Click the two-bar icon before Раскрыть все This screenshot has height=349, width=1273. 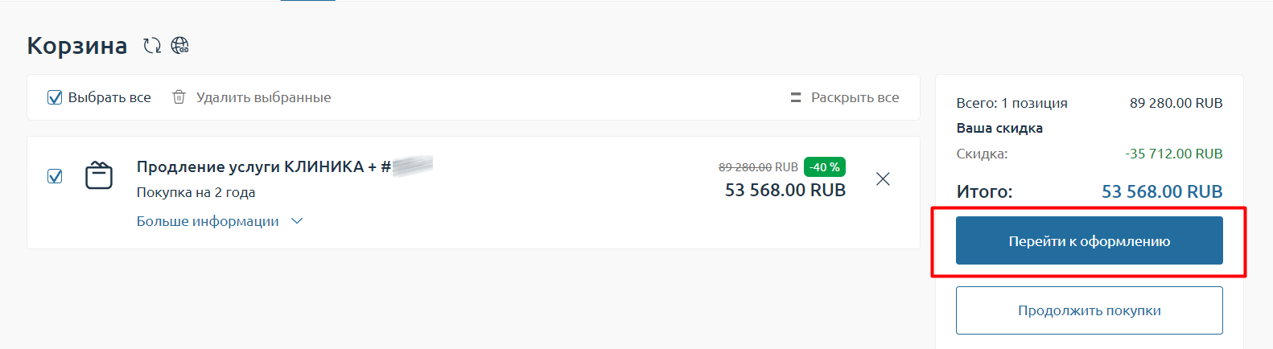(796, 97)
